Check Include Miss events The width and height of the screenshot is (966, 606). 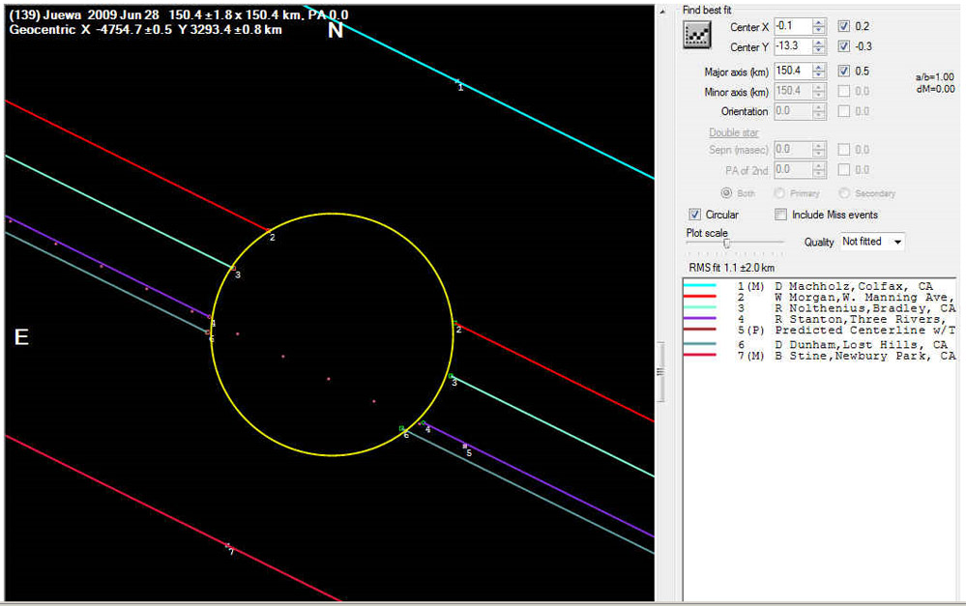point(780,215)
